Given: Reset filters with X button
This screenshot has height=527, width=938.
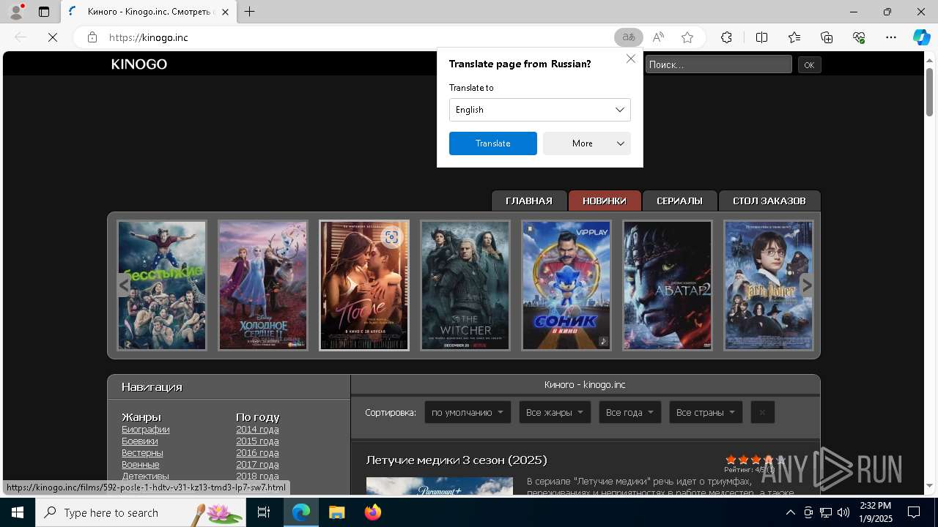Looking at the screenshot, I should point(762,412).
